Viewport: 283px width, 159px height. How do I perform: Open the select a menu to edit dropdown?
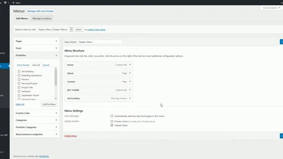[55, 30]
